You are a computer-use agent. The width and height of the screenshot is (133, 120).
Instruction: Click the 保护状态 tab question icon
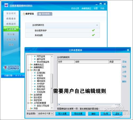point(24,14)
